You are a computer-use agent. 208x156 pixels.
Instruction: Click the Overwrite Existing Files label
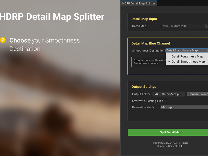147,101
